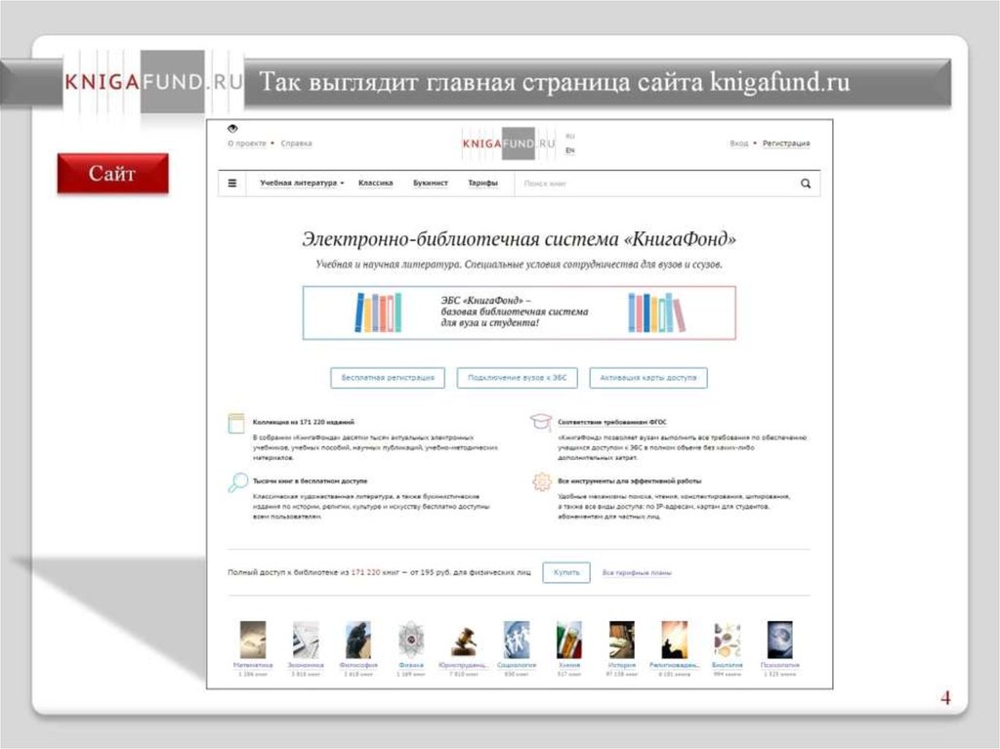Click the heading Коллекция из 171 220 изданий
The width and height of the screenshot is (1000, 749).
tap(304, 422)
